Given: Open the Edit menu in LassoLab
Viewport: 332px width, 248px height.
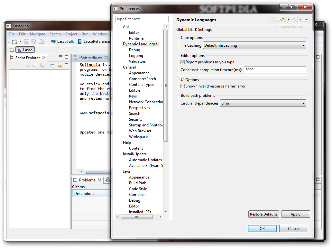Looking at the screenshot, I should point(22,34).
